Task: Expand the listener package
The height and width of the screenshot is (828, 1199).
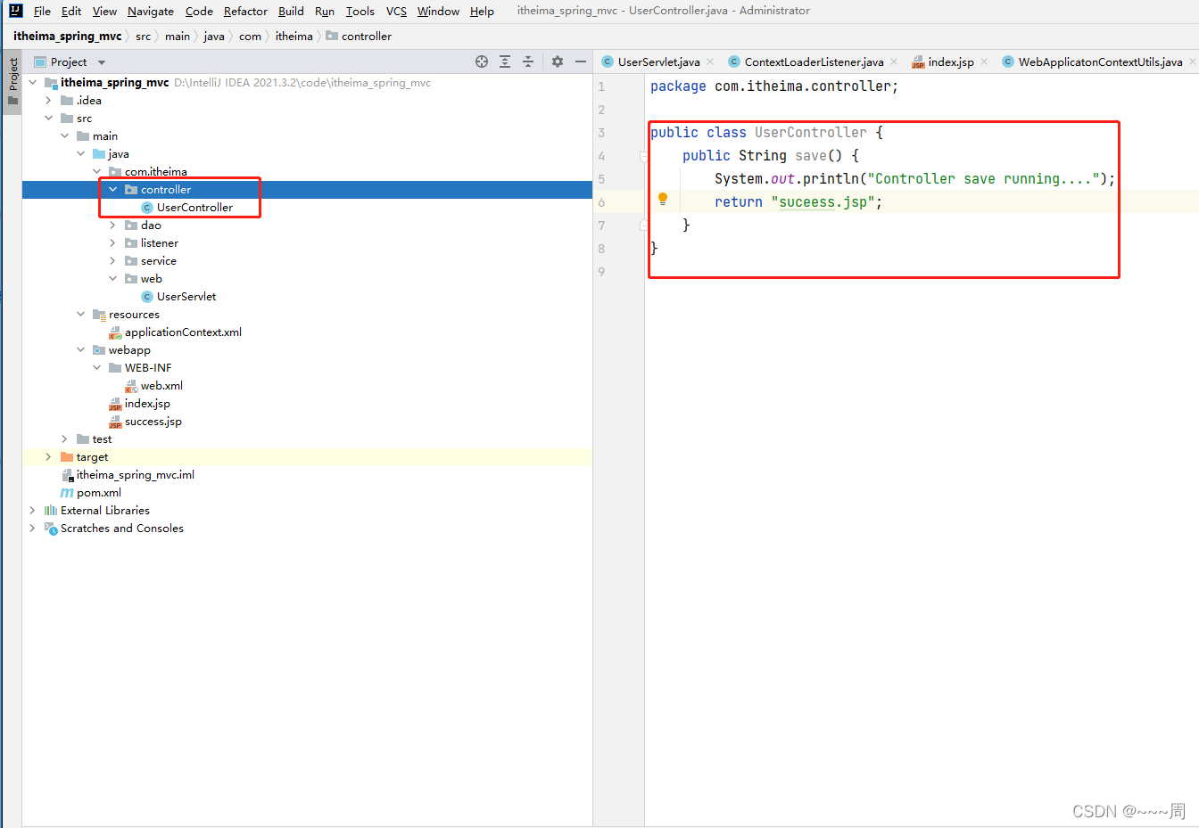Action: (x=113, y=243)
